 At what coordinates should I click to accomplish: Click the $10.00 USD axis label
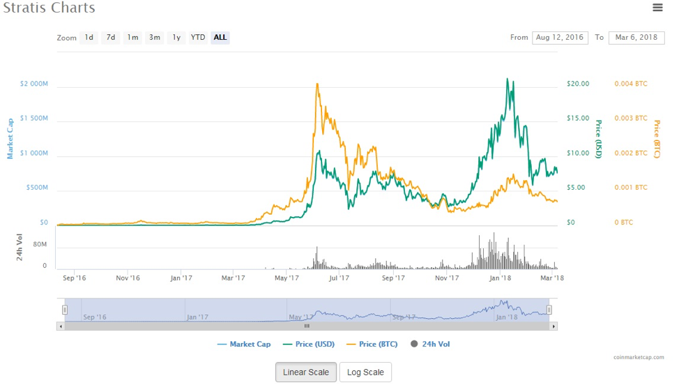pos(578,153)
